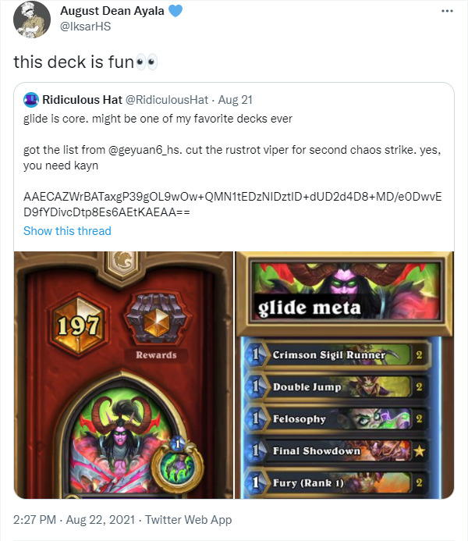Open the @IksarHS handle link
The width and height of the screenshot is (468, 541).
coord(86,27)
